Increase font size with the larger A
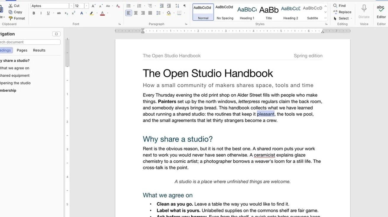The width and height of the screenshot is (388, 217). pos(93,6)
